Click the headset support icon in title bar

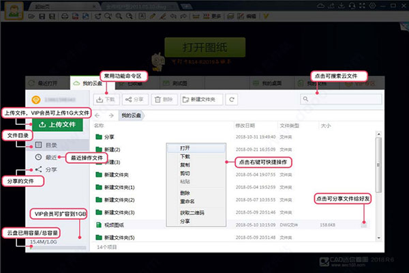[352, 5]
